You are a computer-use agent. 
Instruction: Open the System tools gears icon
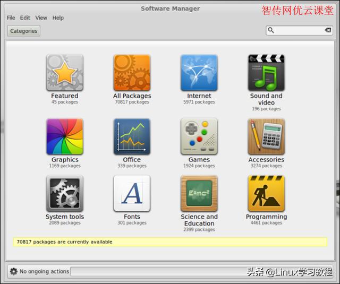pyautogui.click(x=65, y=193)
